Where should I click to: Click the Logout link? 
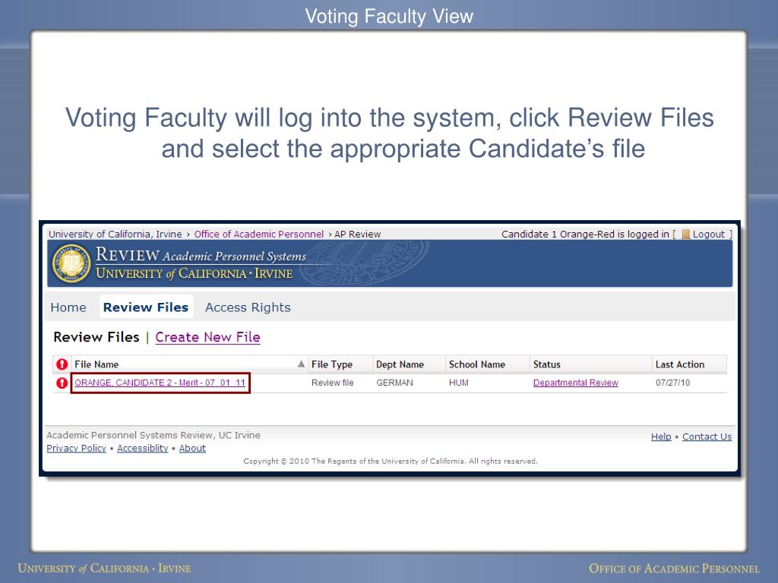[709, 234]
